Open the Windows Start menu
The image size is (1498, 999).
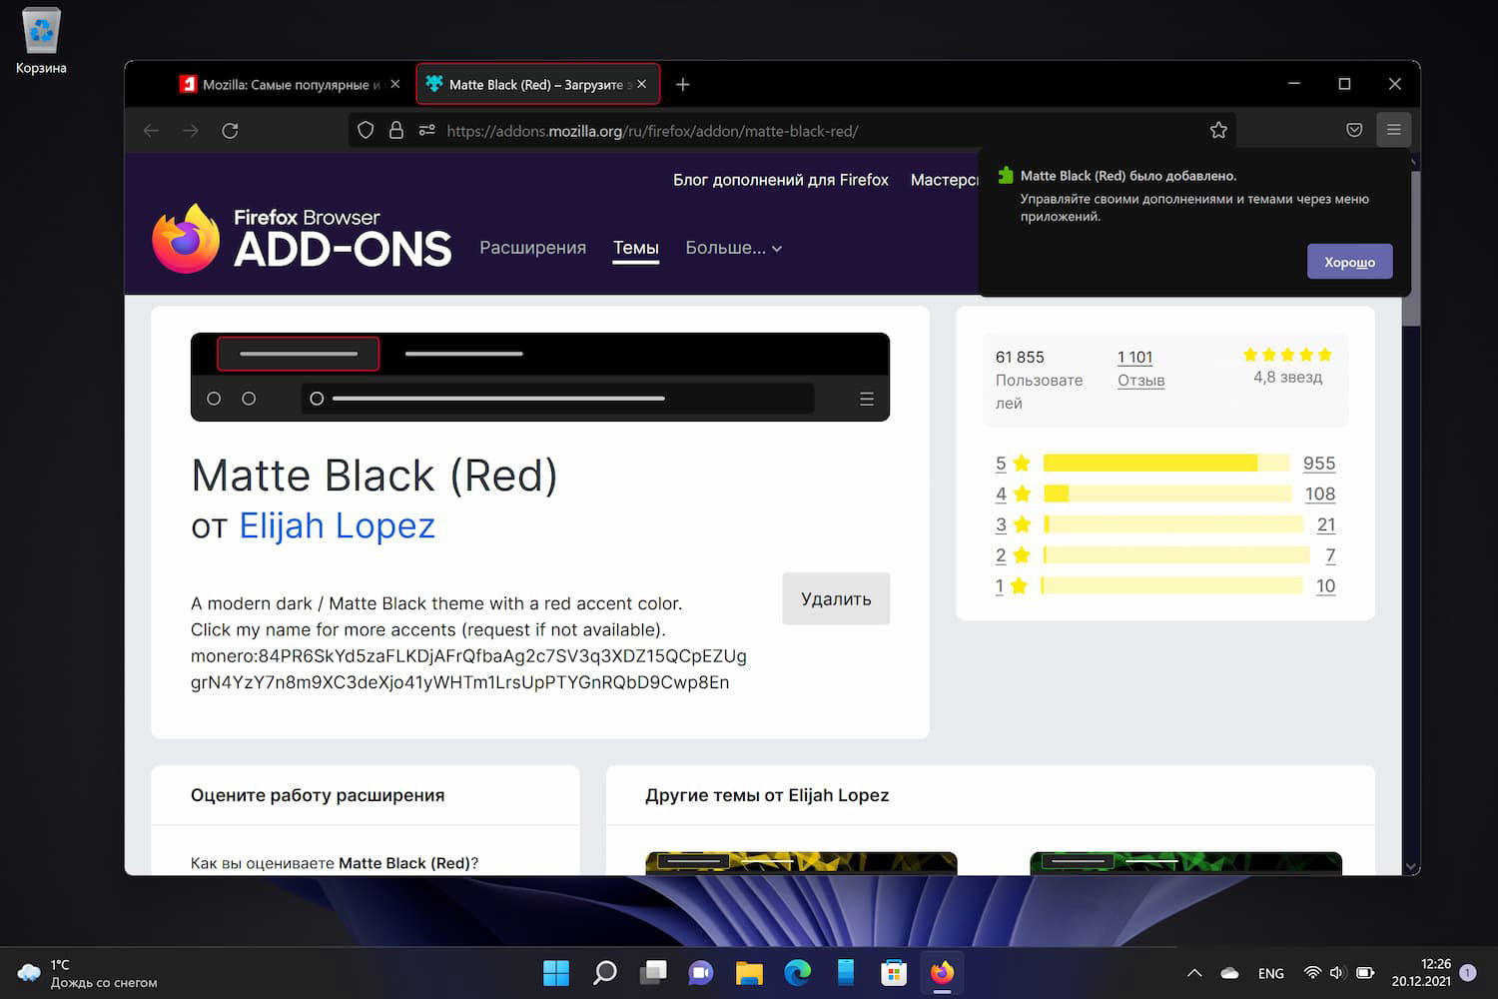click(556, 972)
